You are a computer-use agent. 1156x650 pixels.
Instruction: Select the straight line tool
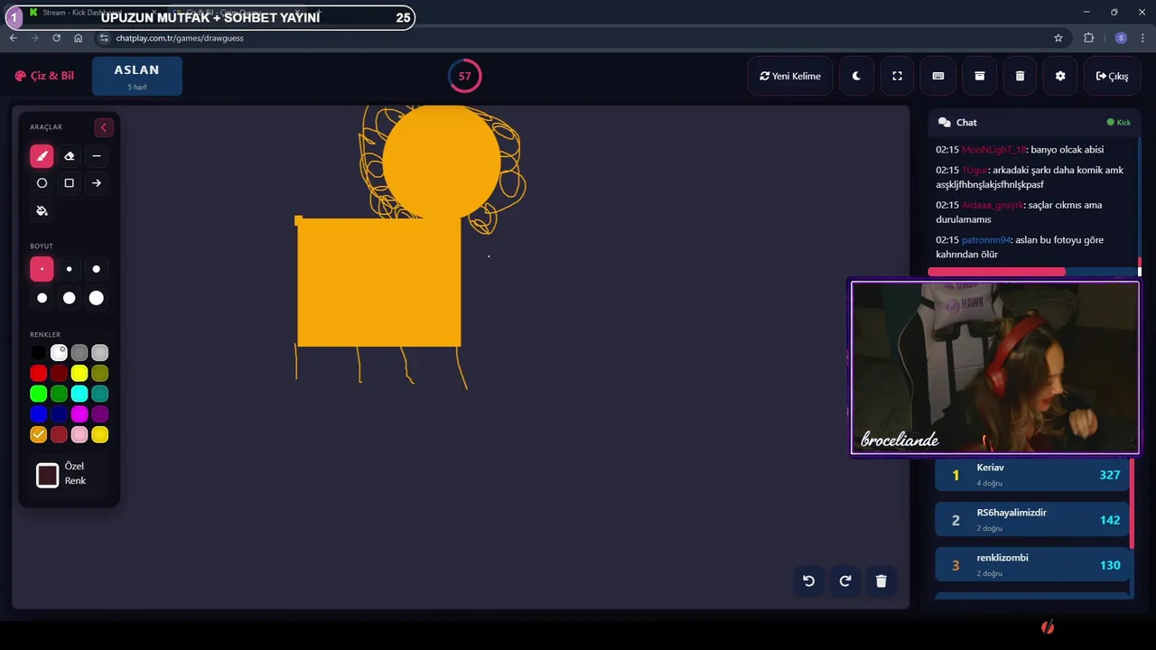click(97, 156)
